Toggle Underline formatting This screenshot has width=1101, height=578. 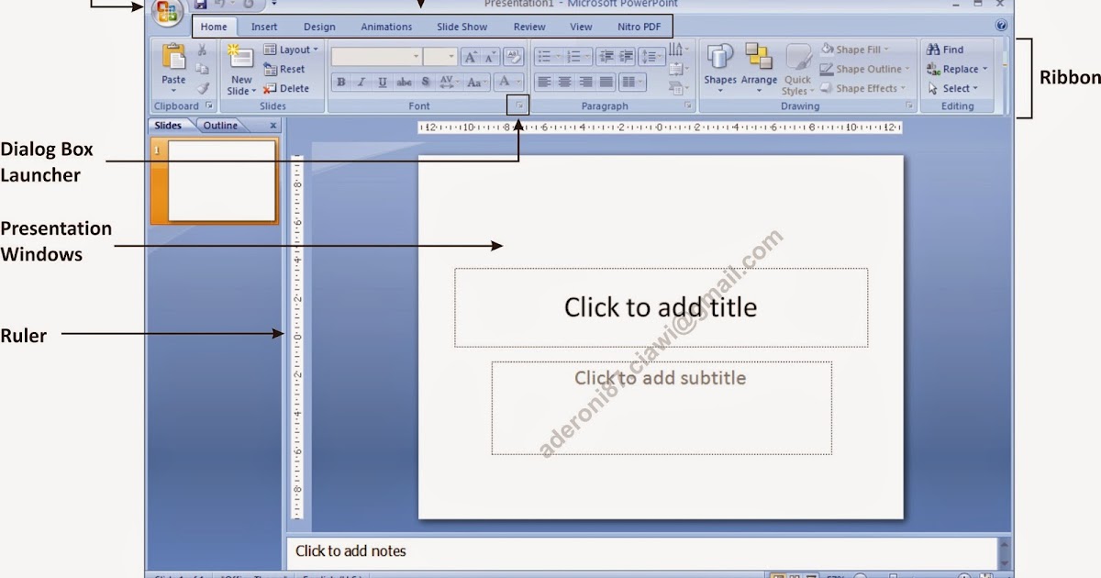383,82
